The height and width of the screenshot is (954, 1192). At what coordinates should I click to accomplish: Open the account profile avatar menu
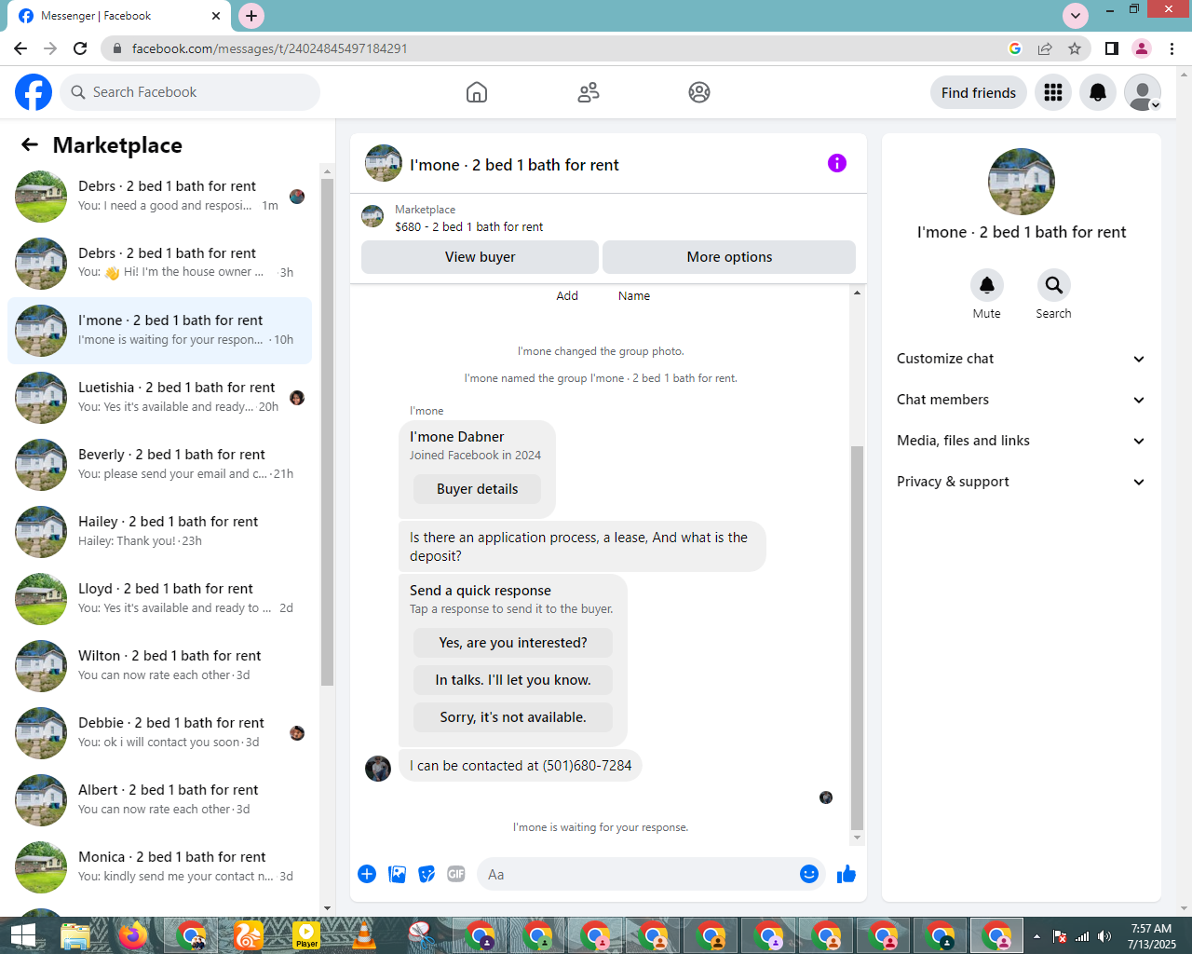pyautogui.click(x=1143, y=92)
